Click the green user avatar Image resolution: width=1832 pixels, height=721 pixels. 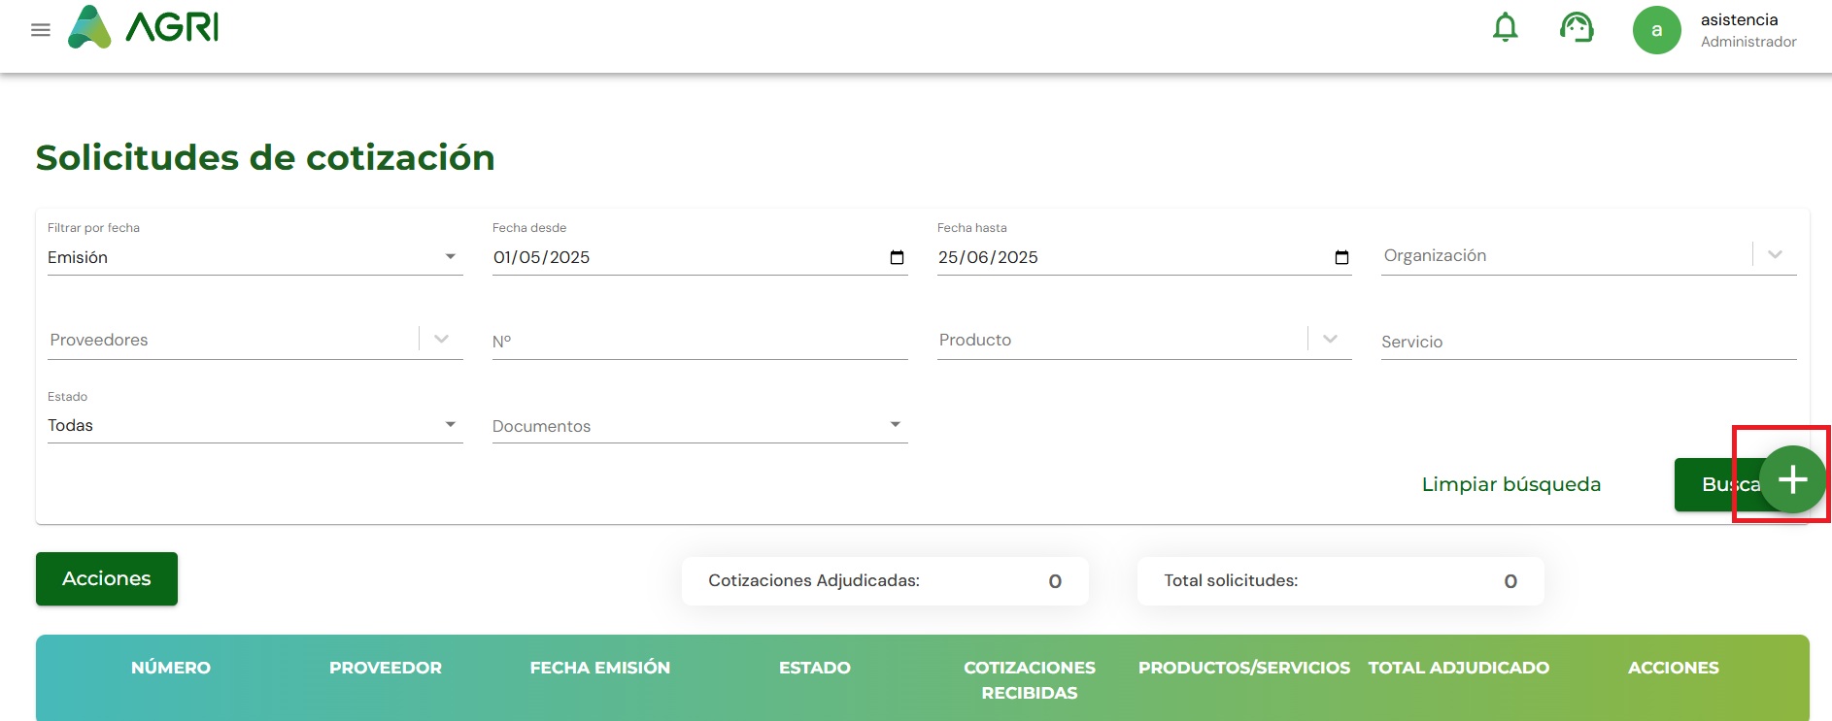point(1656,30)
